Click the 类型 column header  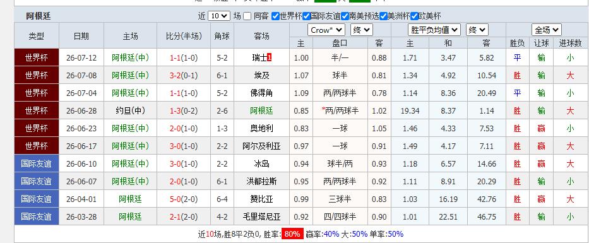[37, 36]
